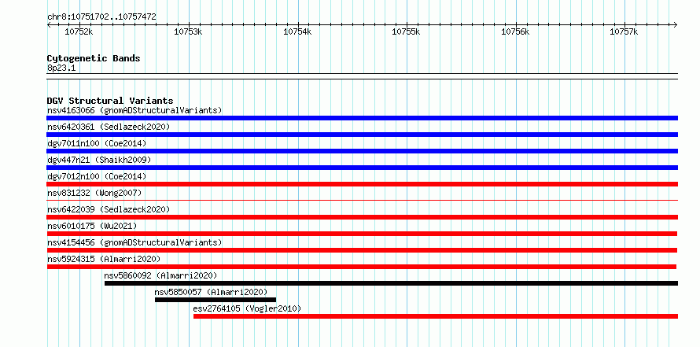Click the nsv6422039 (Sedlazeck2020) label

(109, 209)
